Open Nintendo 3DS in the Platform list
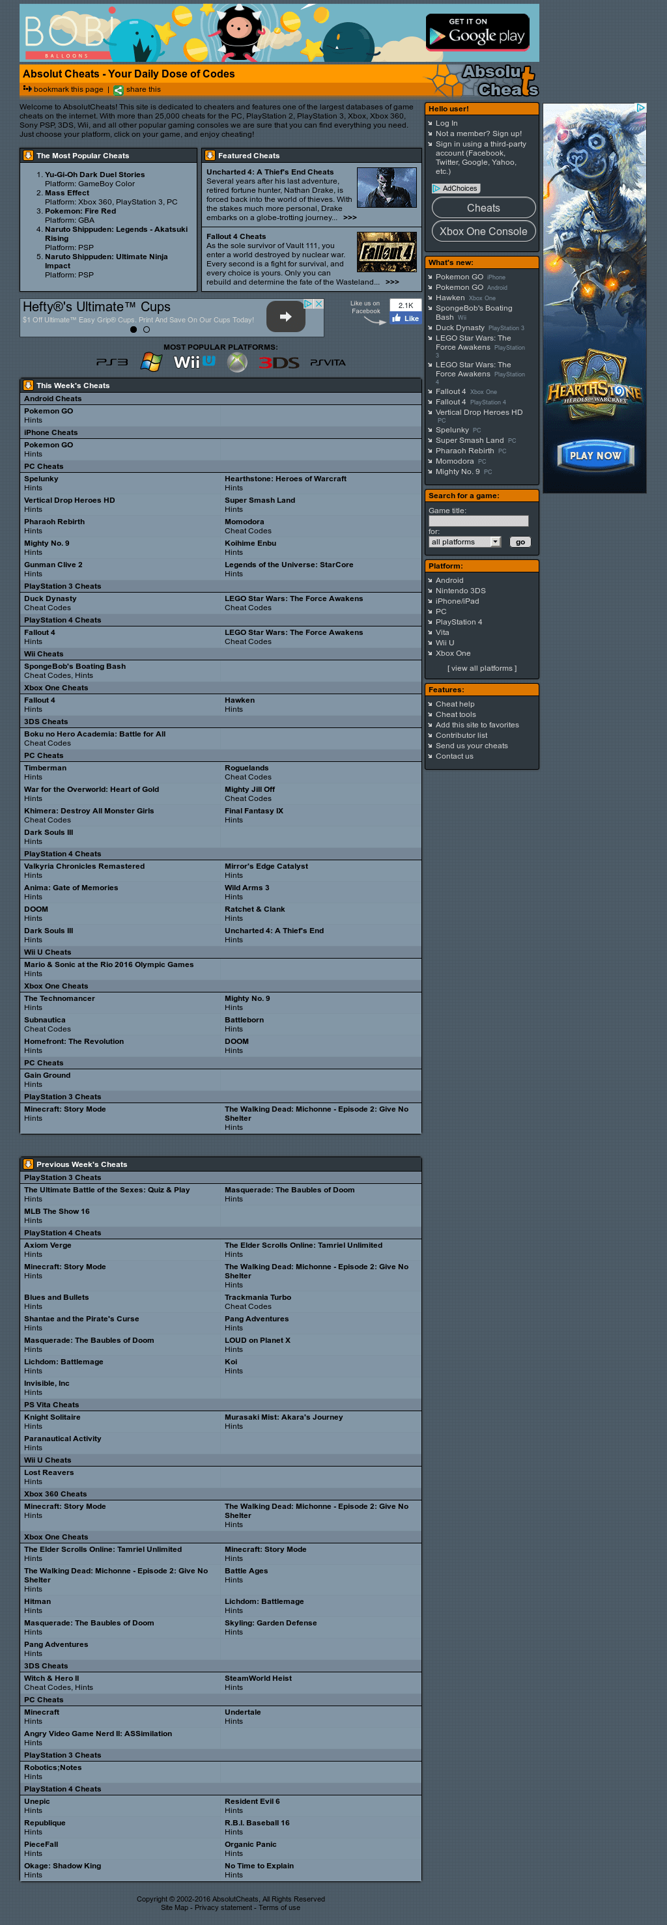This screenshot has height=1925, width=667. point(461,591)
